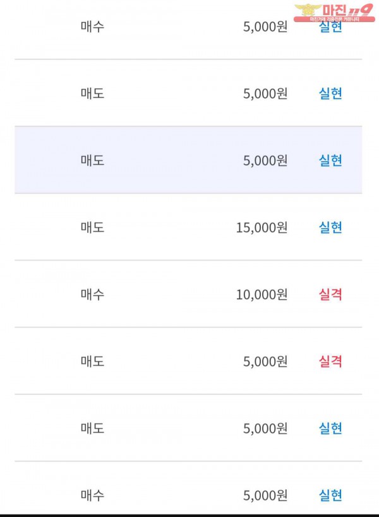The image size is (379, 517).
Task: Click red 실격 status in the 10,000원 row
Action: coord(330,294)
